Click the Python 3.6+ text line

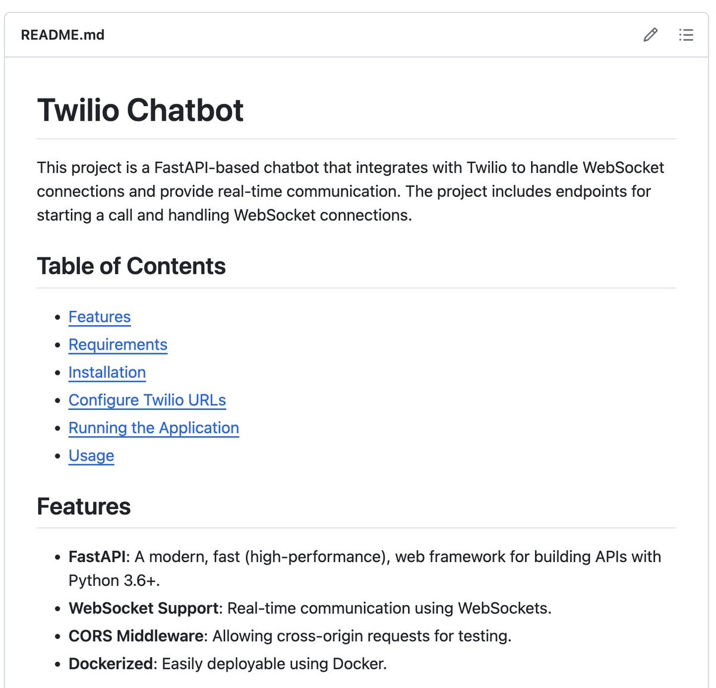(x=115, y=581)
